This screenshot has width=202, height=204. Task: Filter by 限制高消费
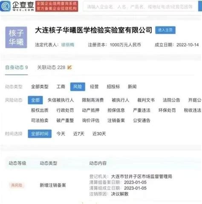tap(92, 100)
